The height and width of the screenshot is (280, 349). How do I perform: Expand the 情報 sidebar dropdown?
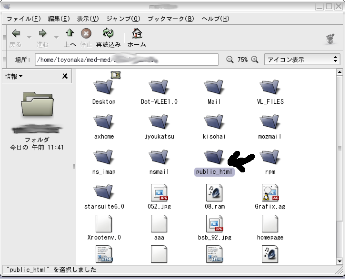click(14, 76)
